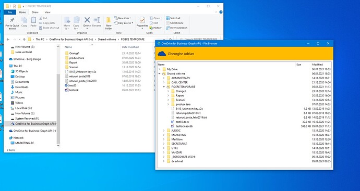Click Pin to Quick access icon
The height and width of the screenshot is (191, 360).
coord(12,20)
